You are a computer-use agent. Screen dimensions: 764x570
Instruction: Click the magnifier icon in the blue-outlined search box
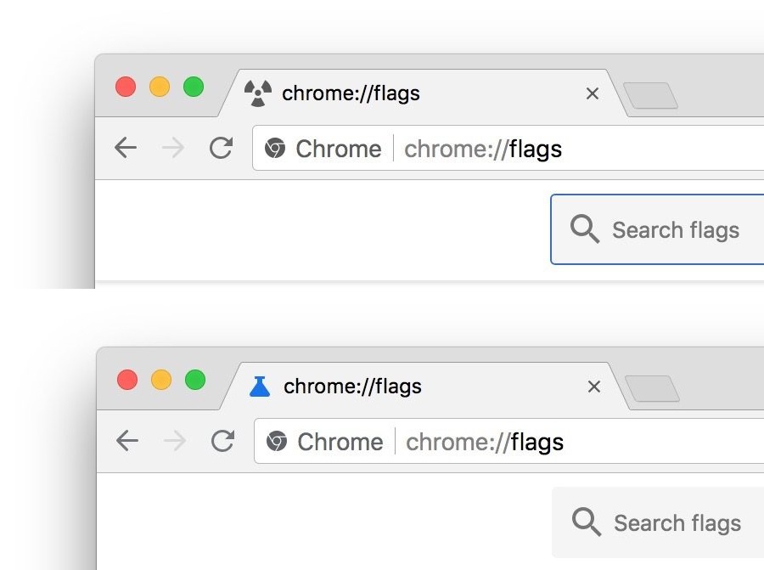(585, 229)
